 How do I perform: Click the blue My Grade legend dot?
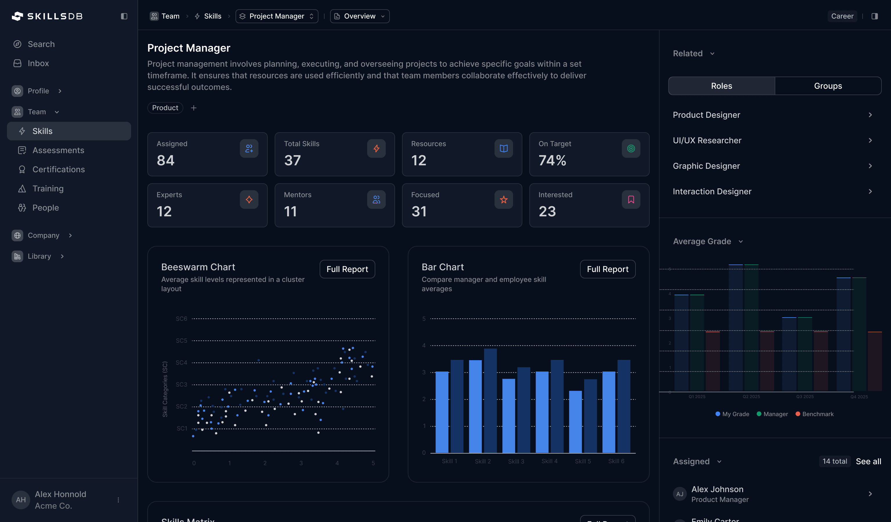[718, 414]
